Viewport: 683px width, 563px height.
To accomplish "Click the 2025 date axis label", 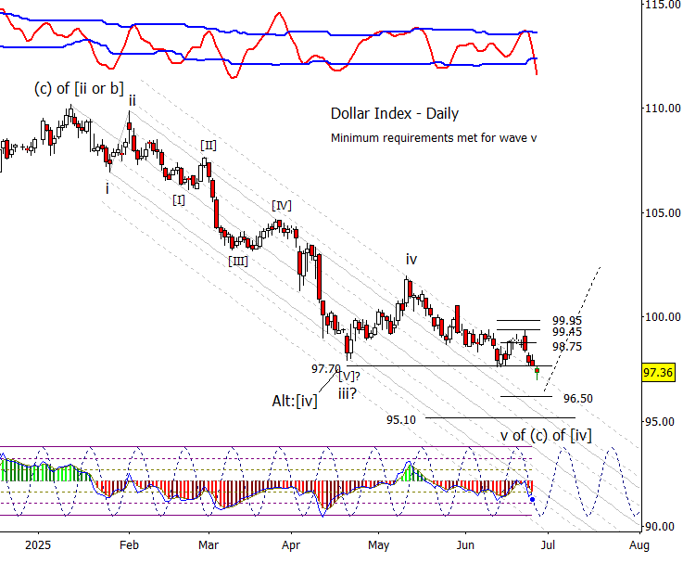I will [38, 545].
